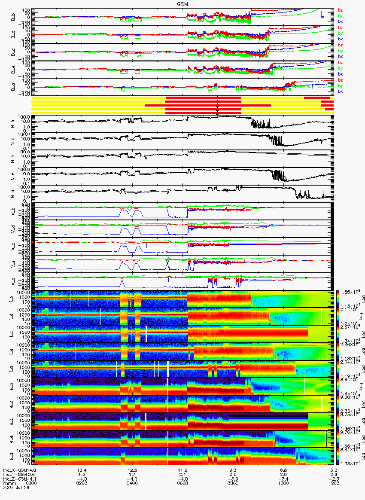The image size is (365, 500).
Task: Click the e_d electron spectrogram axis label
Action: pos(12,404)
